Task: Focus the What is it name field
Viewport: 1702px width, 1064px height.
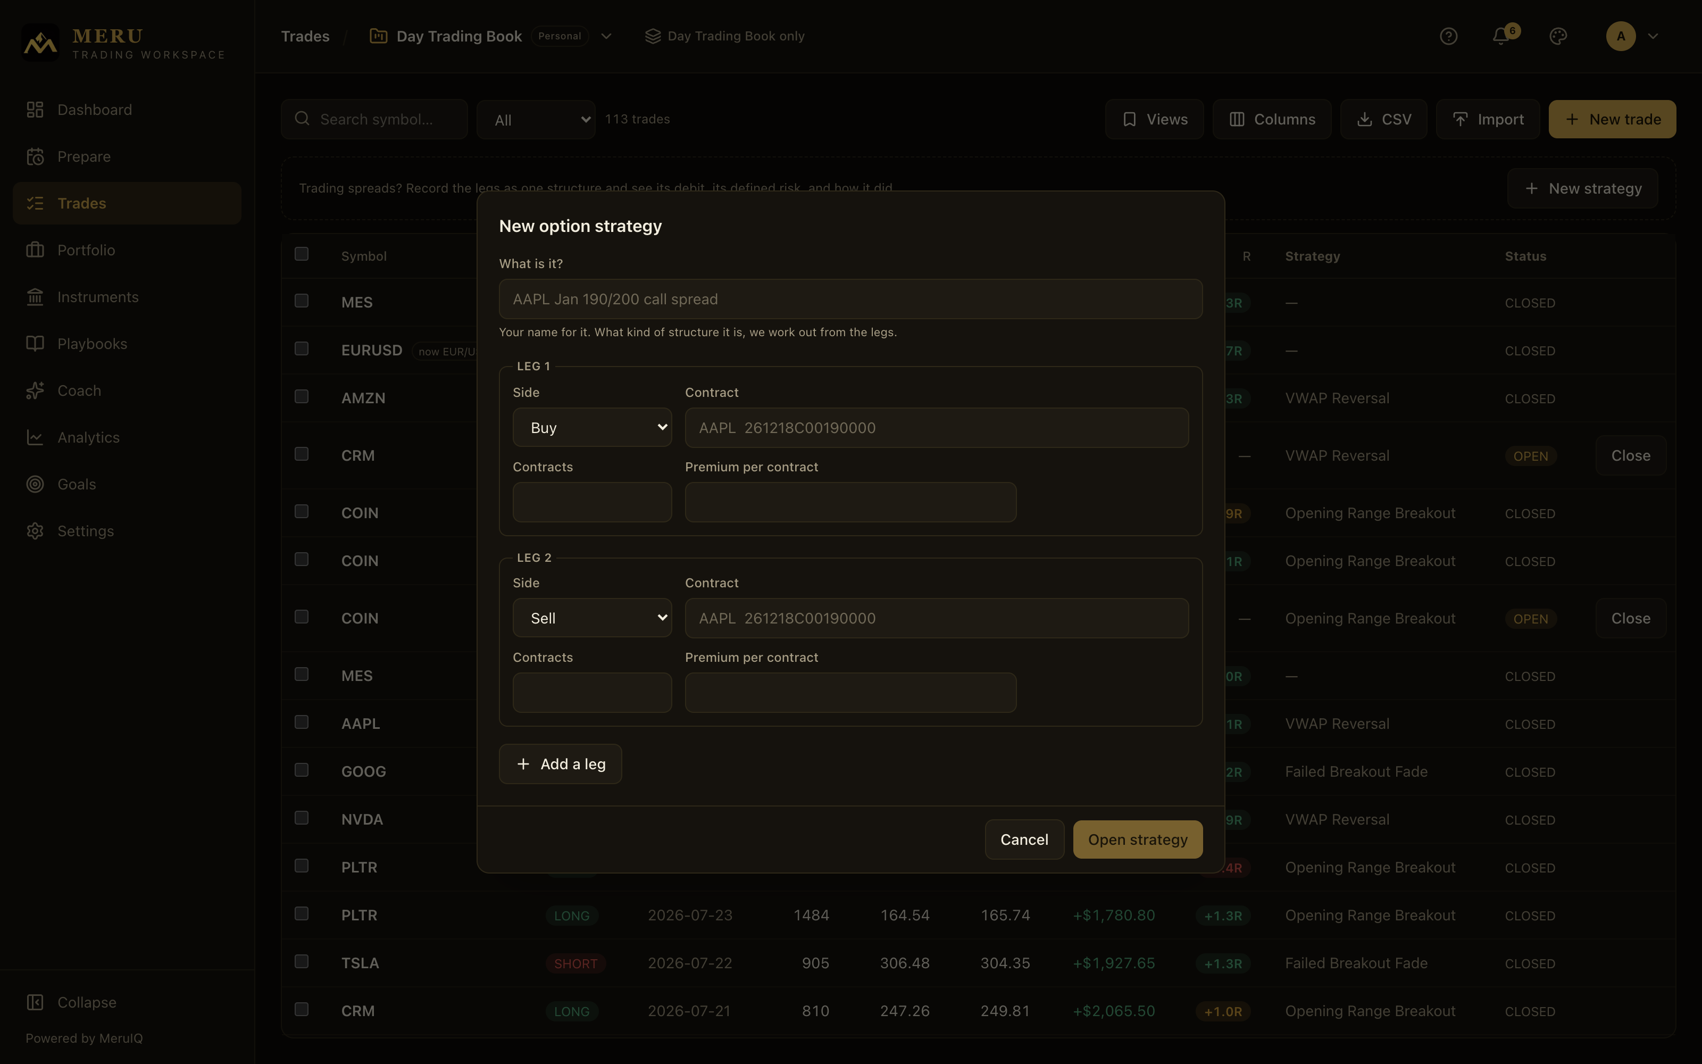Action: 850,299
